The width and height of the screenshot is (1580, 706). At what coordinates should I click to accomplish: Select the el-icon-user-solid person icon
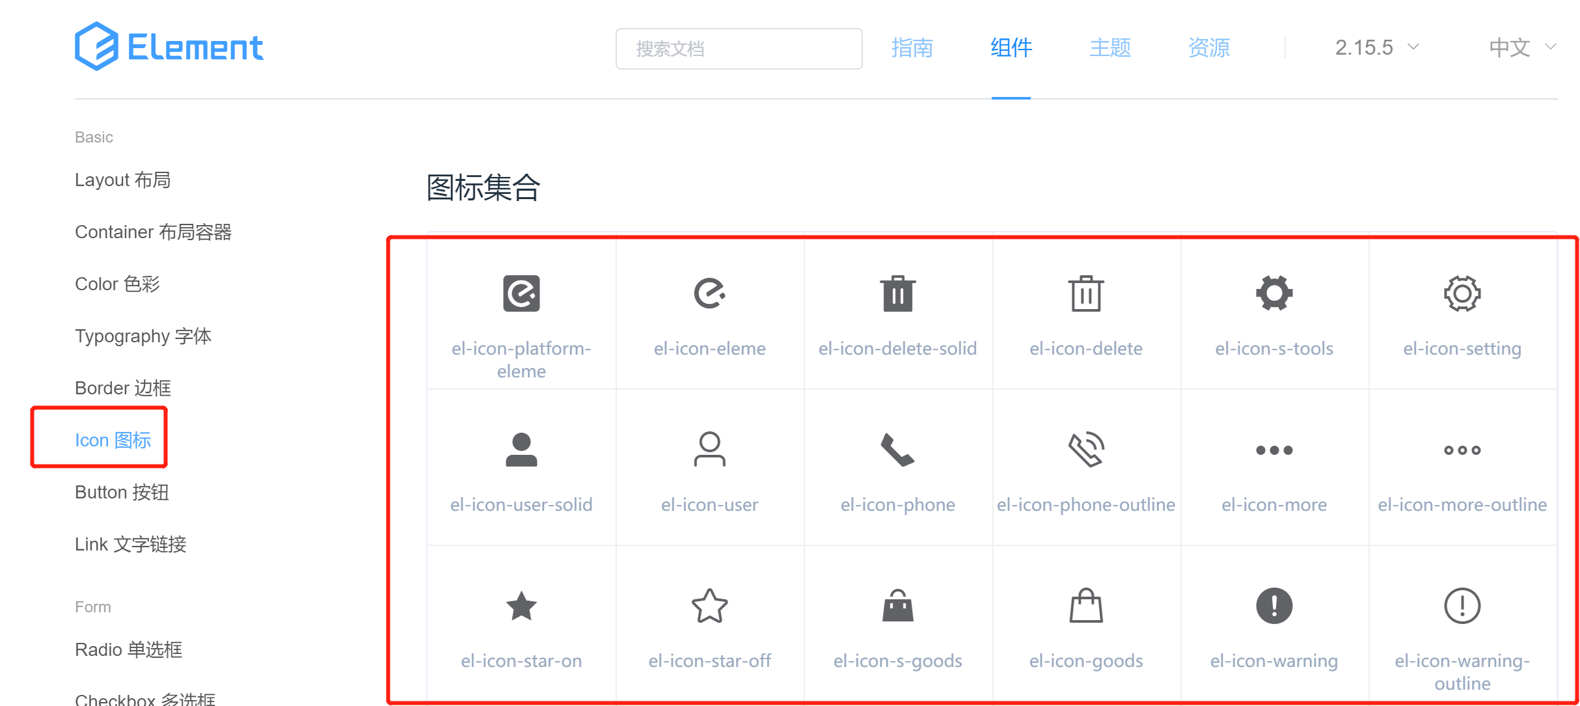click(x=521, y=450)
